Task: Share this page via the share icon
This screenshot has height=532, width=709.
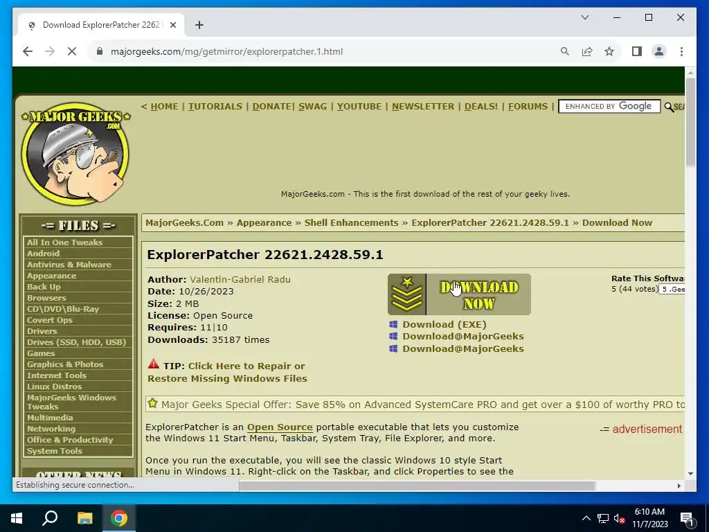Action: (x=587, y=51)
